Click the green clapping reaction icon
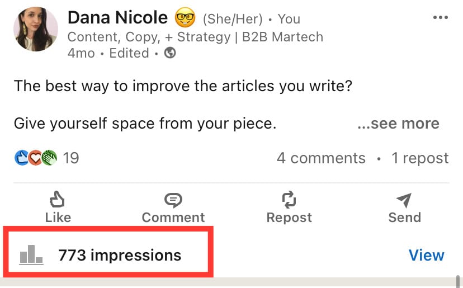463x288 pixels. point(49,158)
